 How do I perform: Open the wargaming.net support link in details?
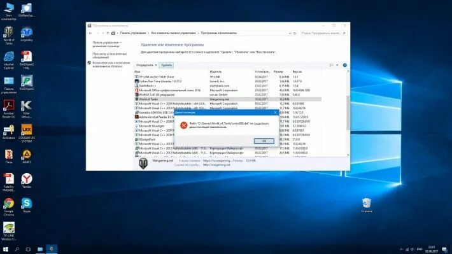[x=216, y=165]
